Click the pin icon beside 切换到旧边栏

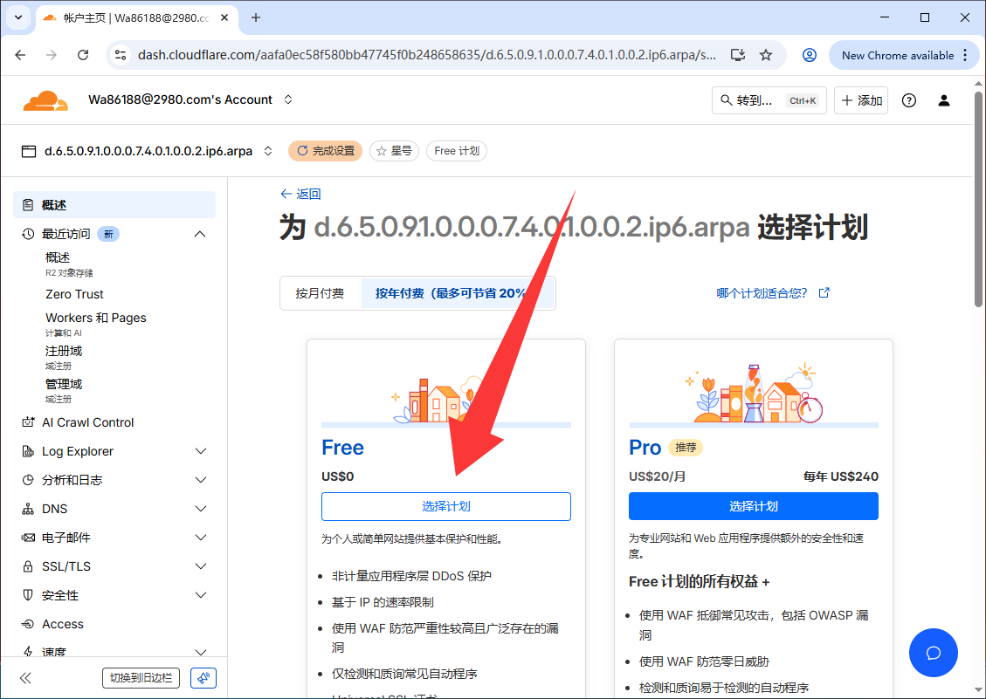203,678
